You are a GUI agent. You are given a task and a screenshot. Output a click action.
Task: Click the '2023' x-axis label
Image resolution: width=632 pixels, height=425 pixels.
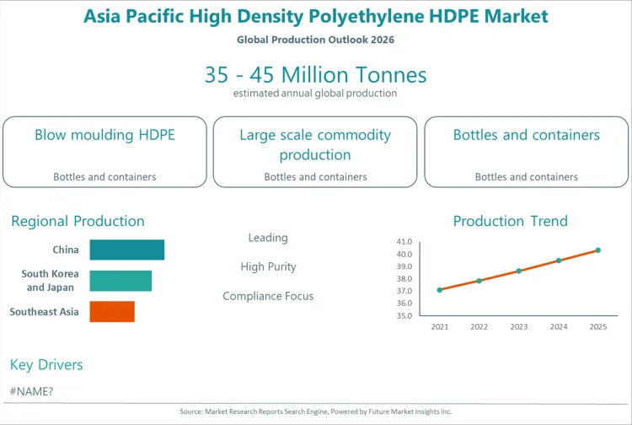[519, 326]
